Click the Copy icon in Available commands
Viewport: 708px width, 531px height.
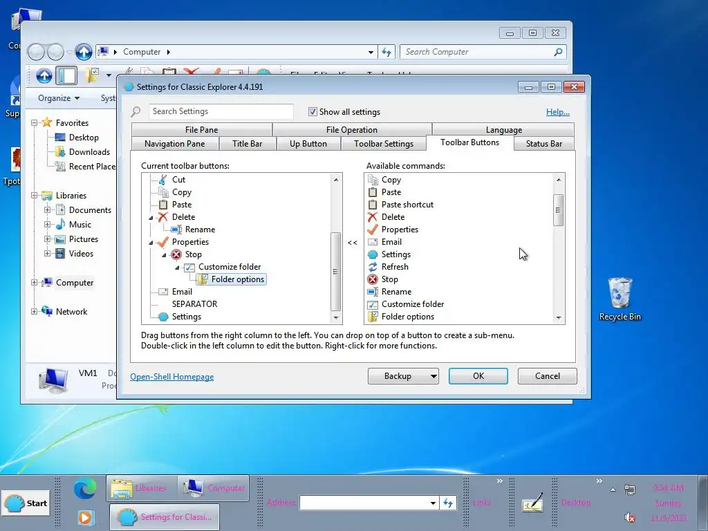(x=373, y=180)
